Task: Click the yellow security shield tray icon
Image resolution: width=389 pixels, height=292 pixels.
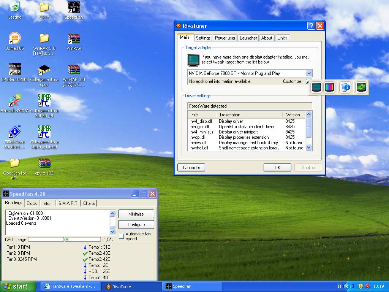Action: tap(361, 286)
